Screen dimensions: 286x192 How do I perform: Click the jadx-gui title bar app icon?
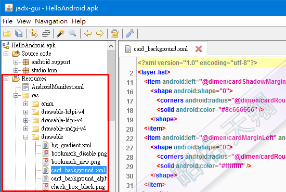(x=8, y=8)
